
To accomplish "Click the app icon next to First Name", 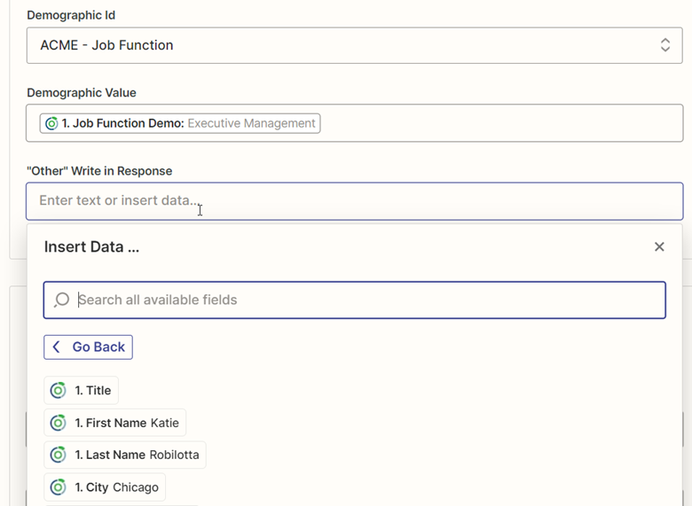I will click(x=59, y=424).
